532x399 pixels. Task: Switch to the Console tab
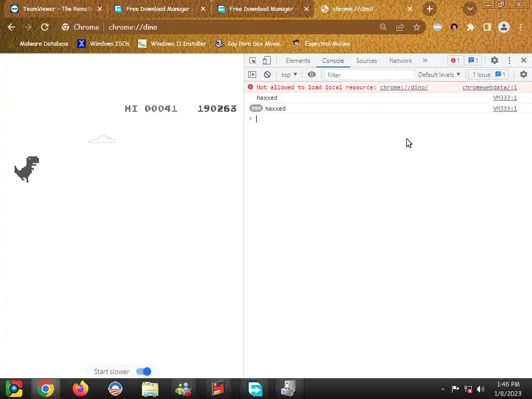(x=333, y=61)
